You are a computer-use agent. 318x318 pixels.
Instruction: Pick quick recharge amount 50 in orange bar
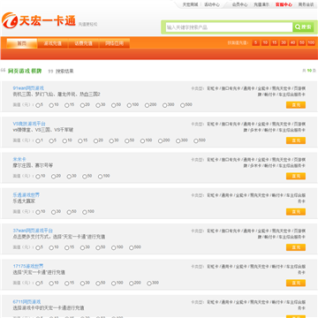(x=302, y=42)
